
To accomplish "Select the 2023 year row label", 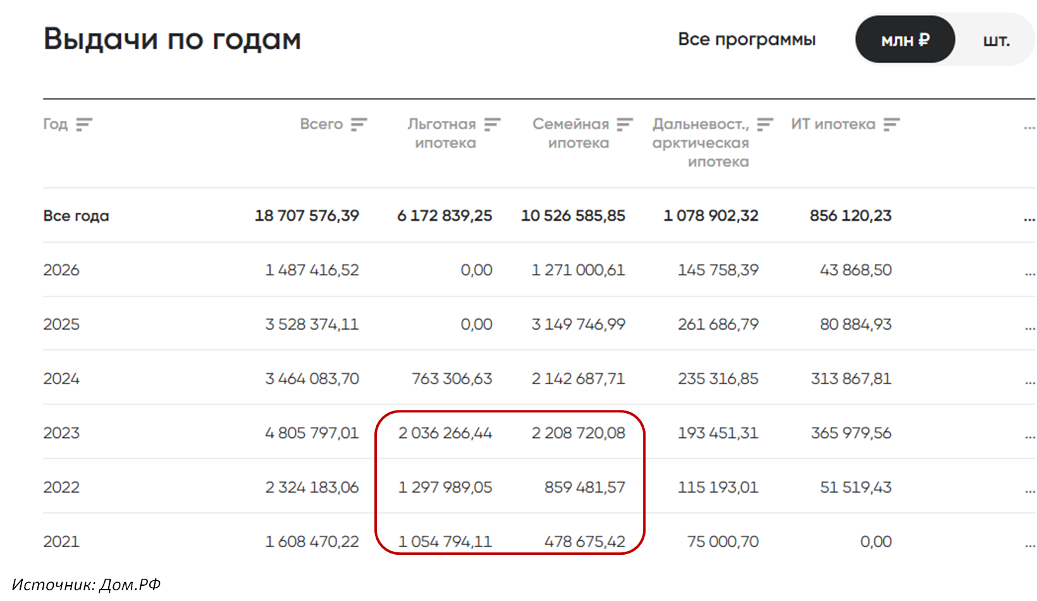I will click(61, 433).
